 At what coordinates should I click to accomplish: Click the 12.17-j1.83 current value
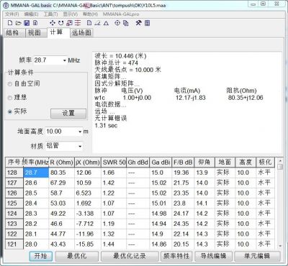click(x=191, y=98)
